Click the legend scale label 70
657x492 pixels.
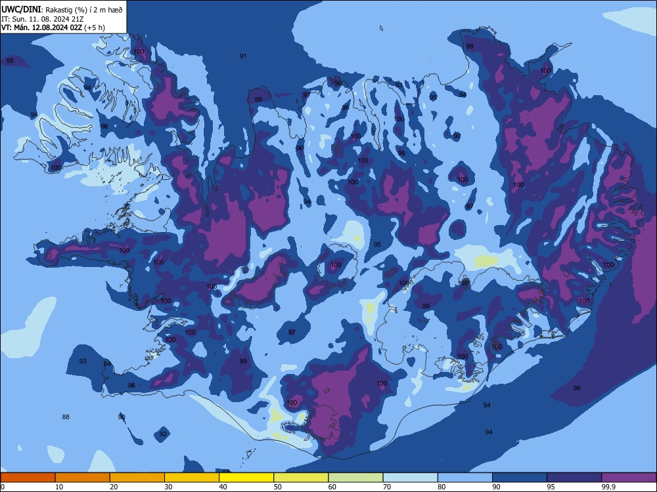[387, 487]
